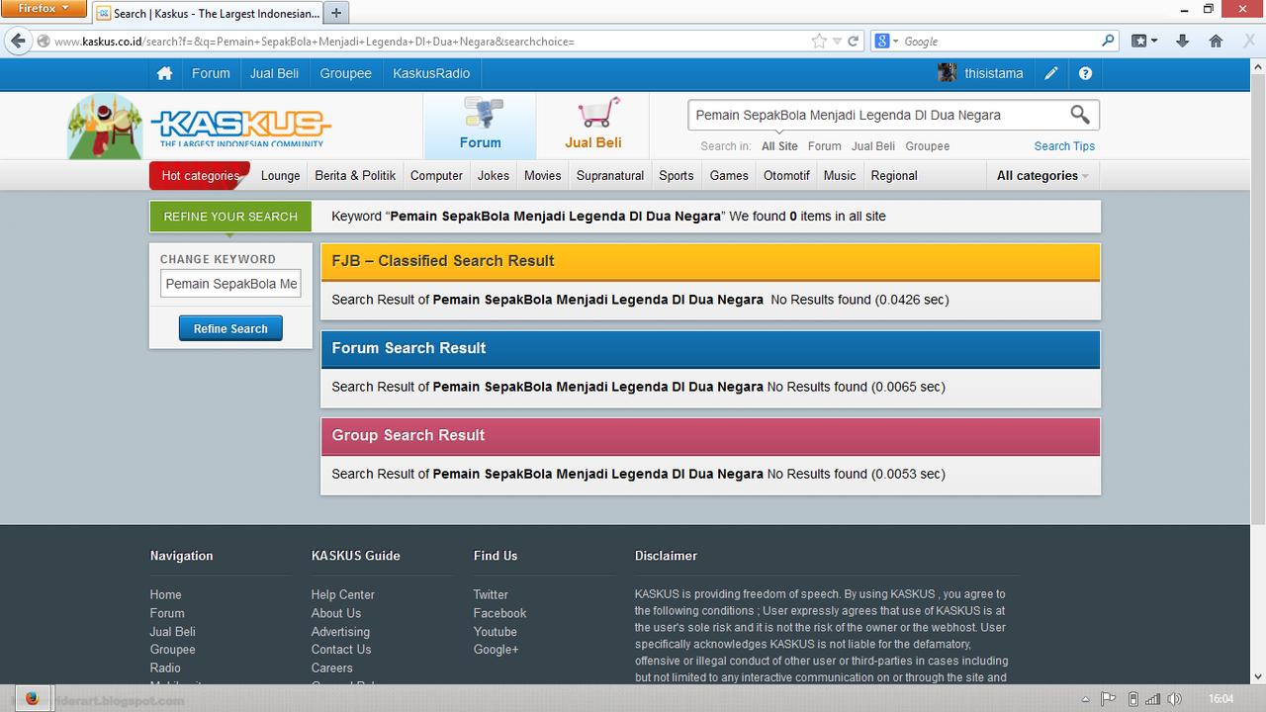Click the pencil compose icon in top bar
Image resolution: width=1266 pixels, height=712 pixels.
tap(1051, 73)
